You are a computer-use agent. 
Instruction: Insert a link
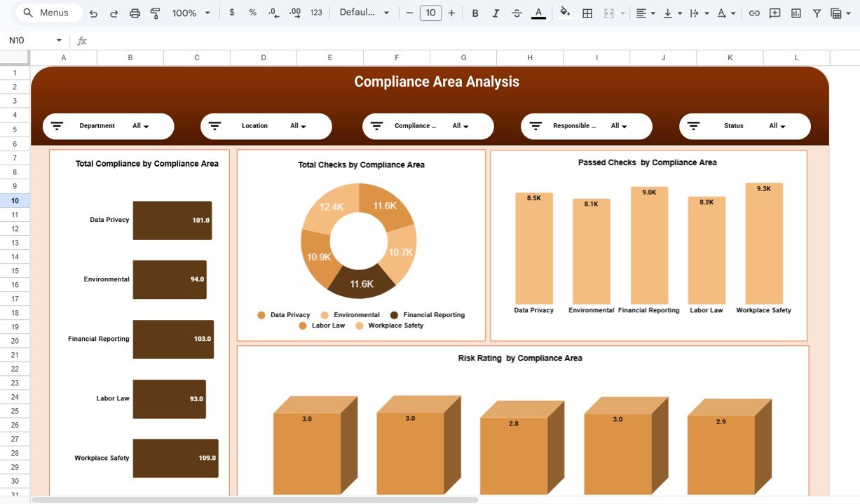coord(754,13)
